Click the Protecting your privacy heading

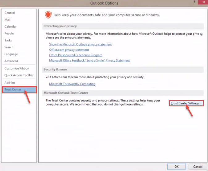point(60,26)
